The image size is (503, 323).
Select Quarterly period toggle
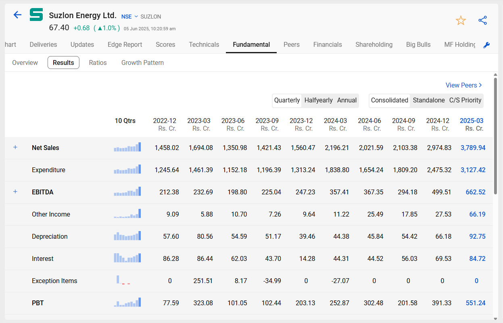(x=287, y=100)
